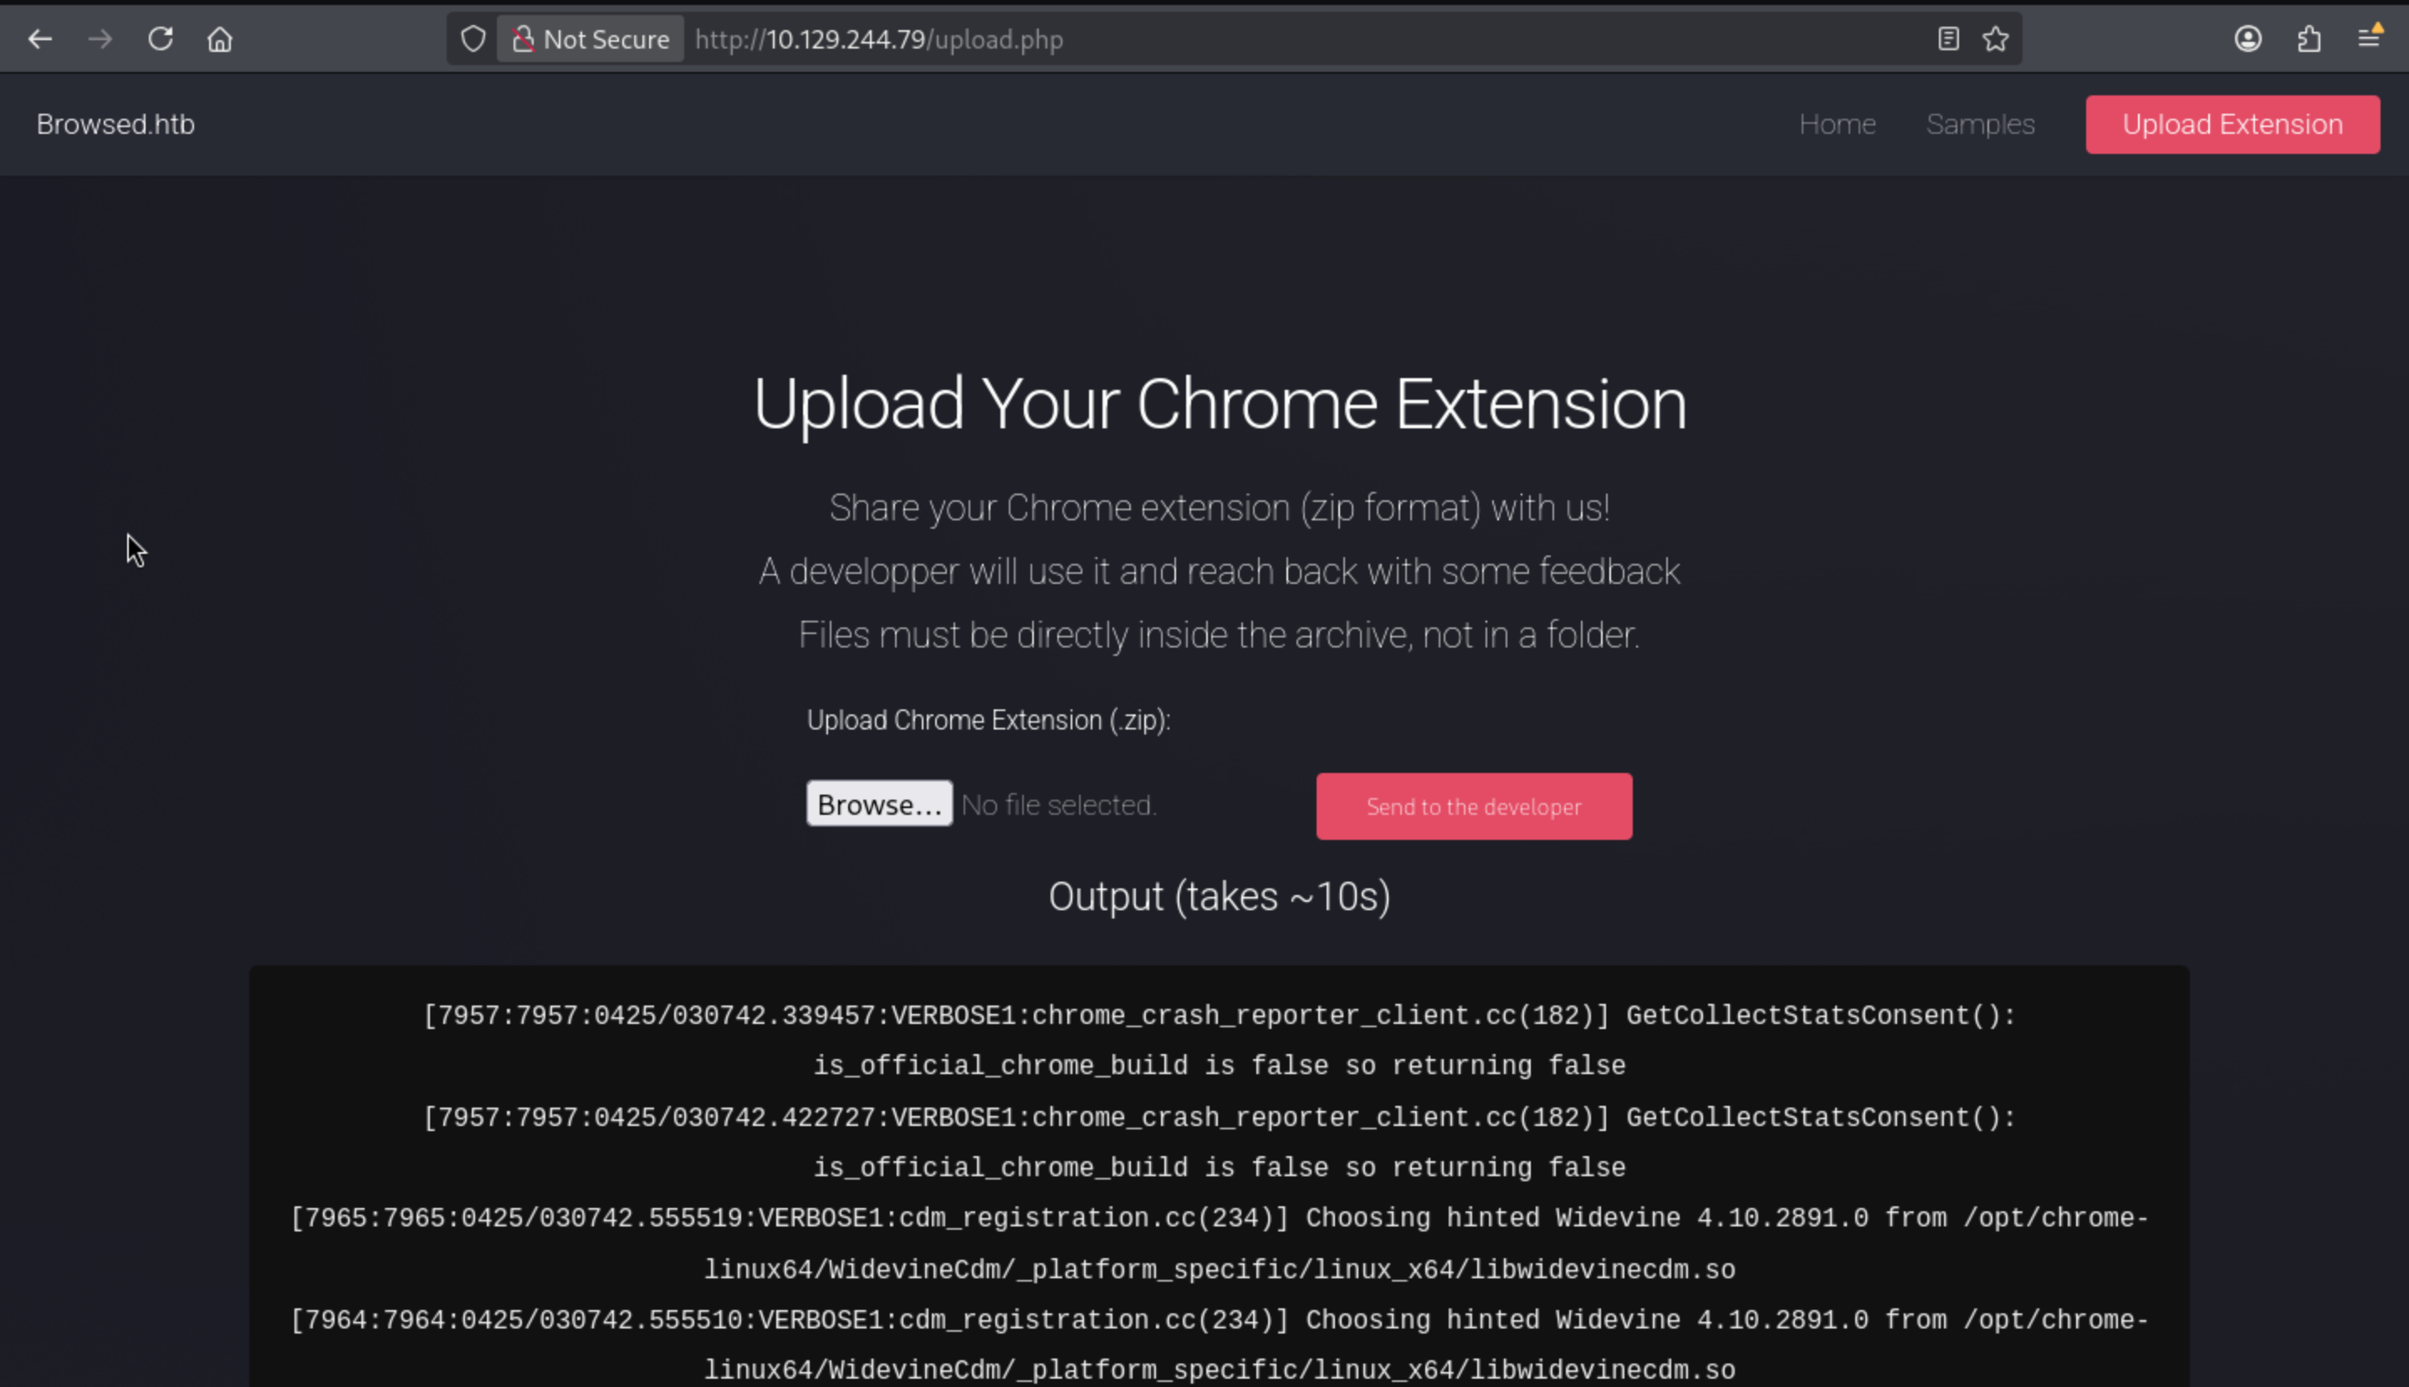The width and height of the screenshot is (2409, 1387).
Task: Bookmark this page with the star
Action: tap(1996, 39)
